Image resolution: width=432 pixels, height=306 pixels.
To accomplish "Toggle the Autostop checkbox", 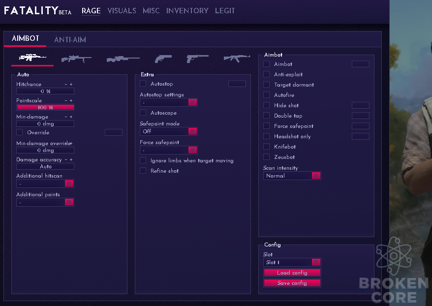I will tap(143, 84).
